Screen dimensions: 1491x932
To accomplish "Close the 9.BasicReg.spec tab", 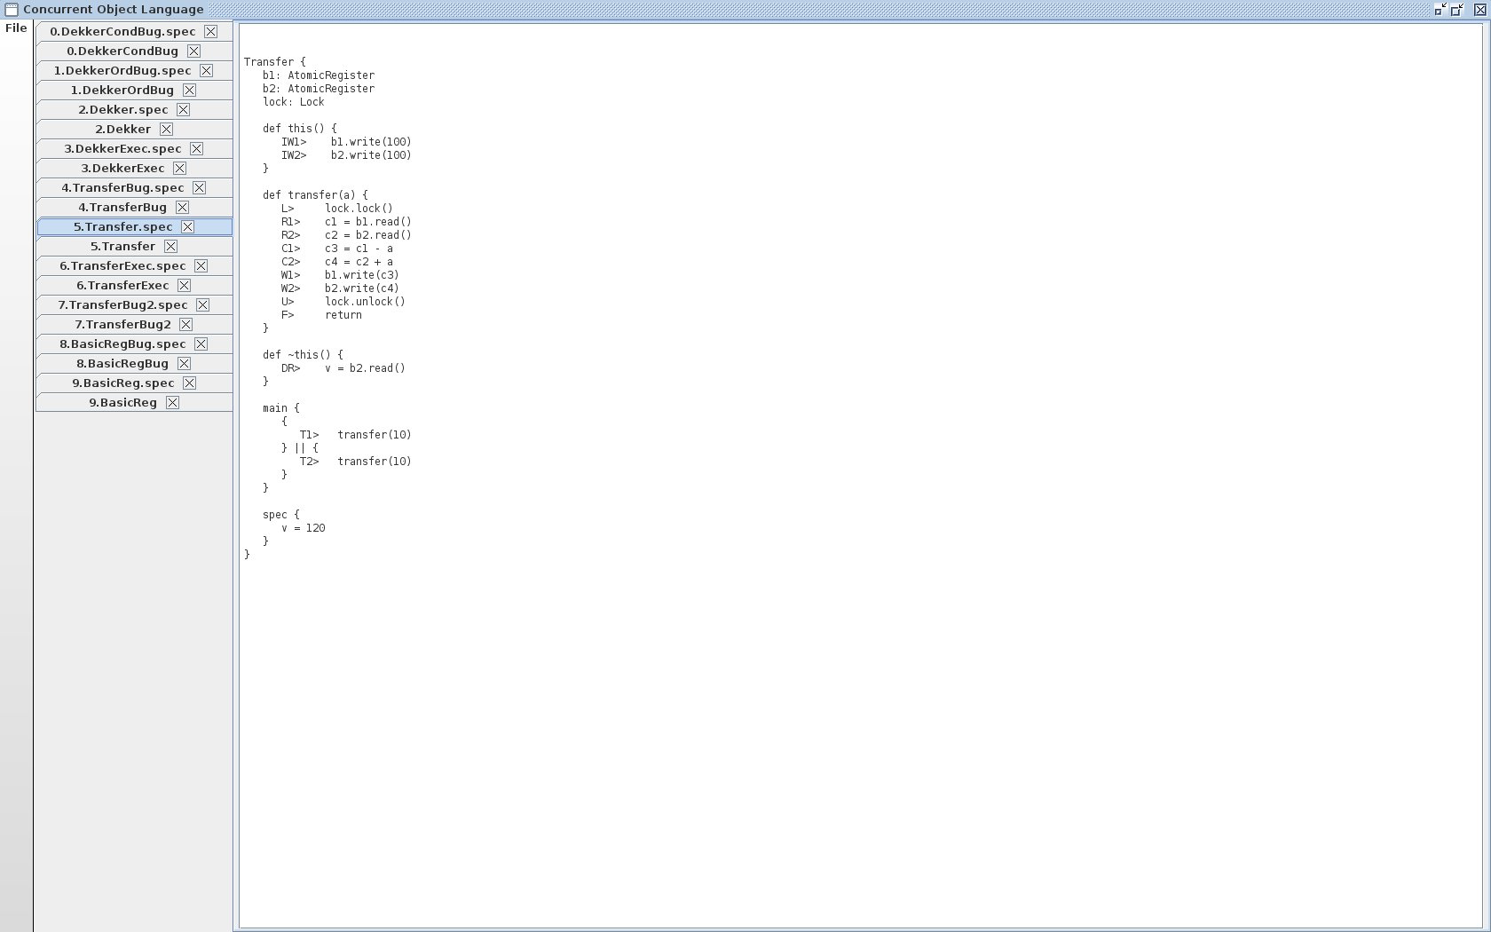I will pos(189,383).
